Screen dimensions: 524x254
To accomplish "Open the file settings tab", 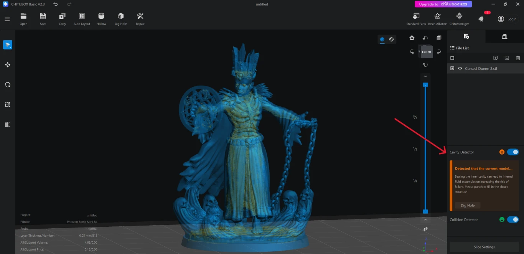I will coord(466,36).
